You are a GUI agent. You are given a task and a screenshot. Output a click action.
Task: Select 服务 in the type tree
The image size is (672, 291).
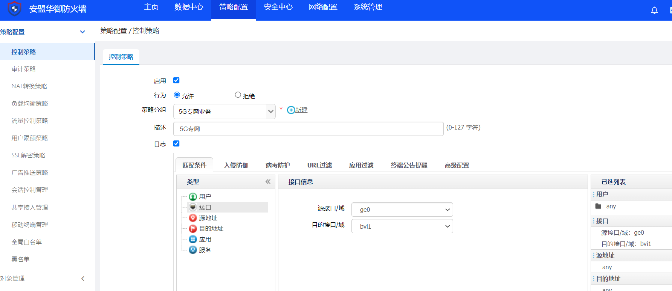pos(205,250)
